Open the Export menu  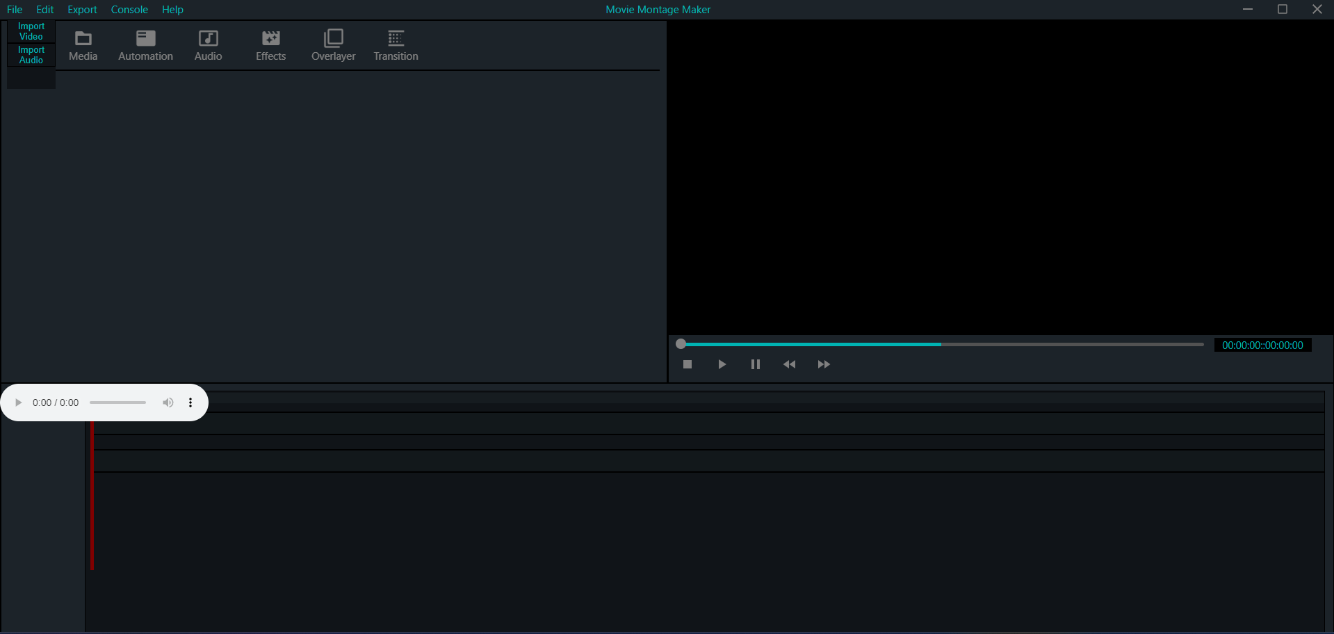[x=82, y=10]
